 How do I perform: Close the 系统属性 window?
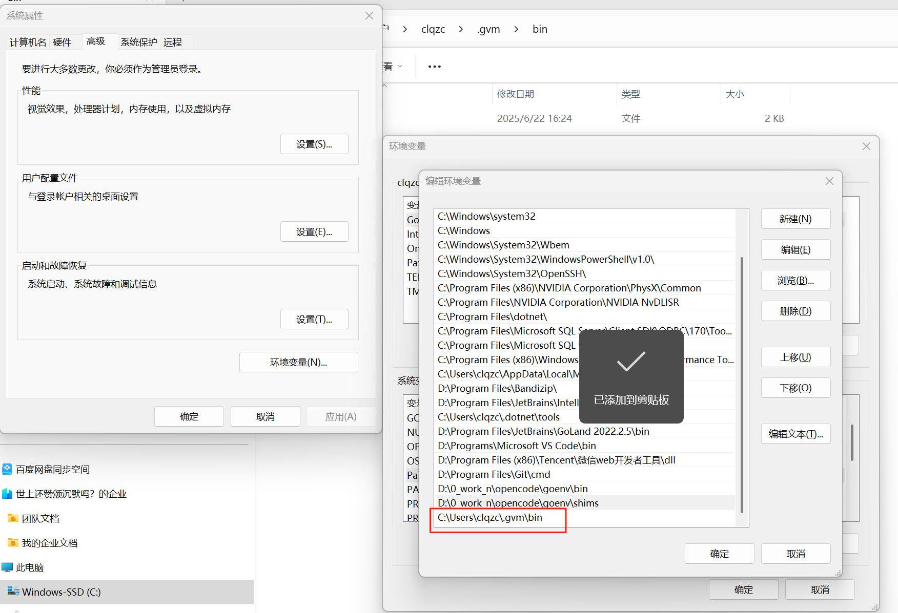coord(369,16)
